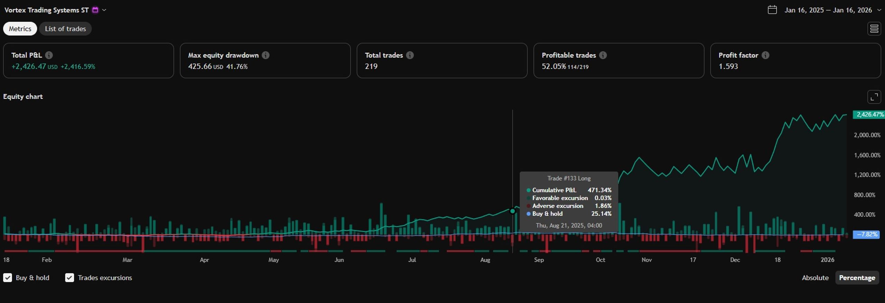Switch to the List of trades tab
885x303 pixels.
[65, 29]
